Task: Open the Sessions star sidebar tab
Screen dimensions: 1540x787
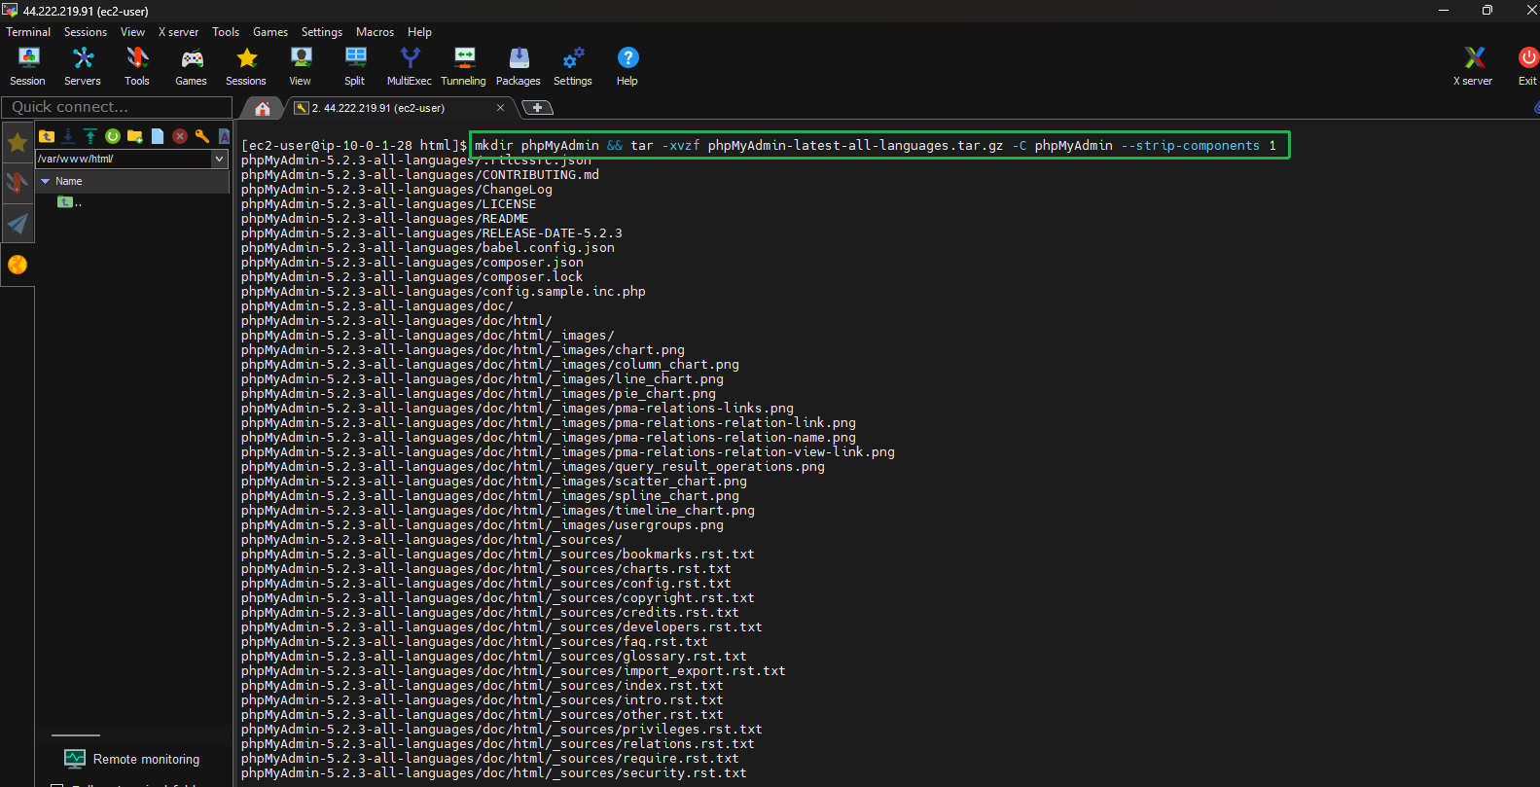Action: pos(18,143)
